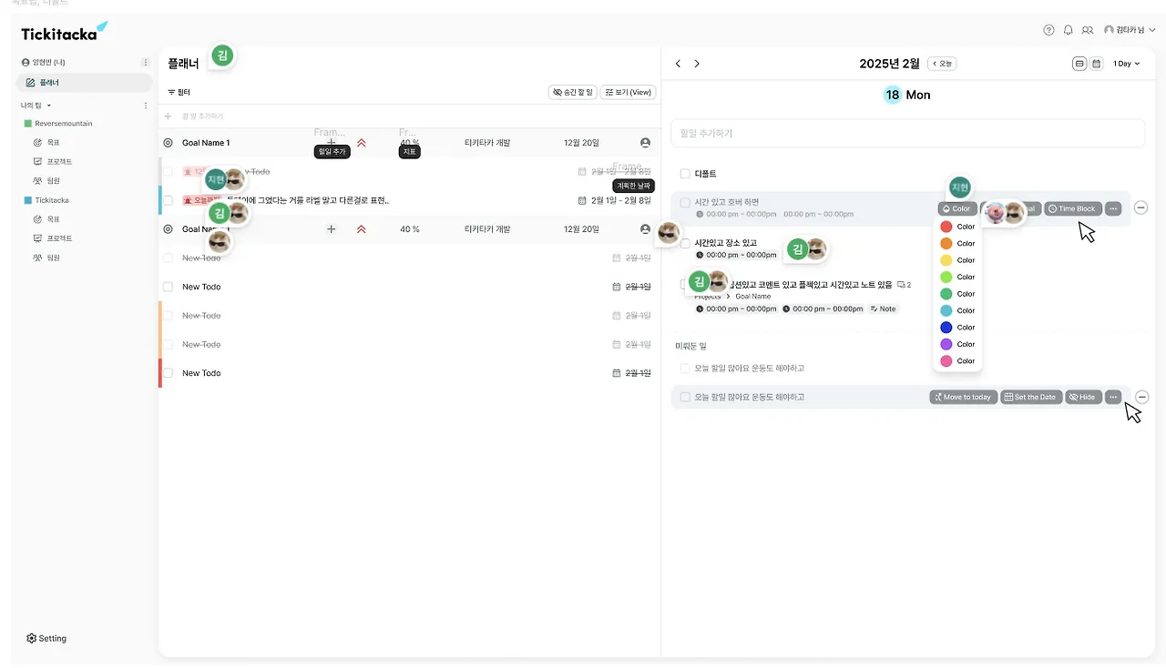Open notifications bell icon
The width and height of the screenshot is (1166, 668).
point(1068,30)
